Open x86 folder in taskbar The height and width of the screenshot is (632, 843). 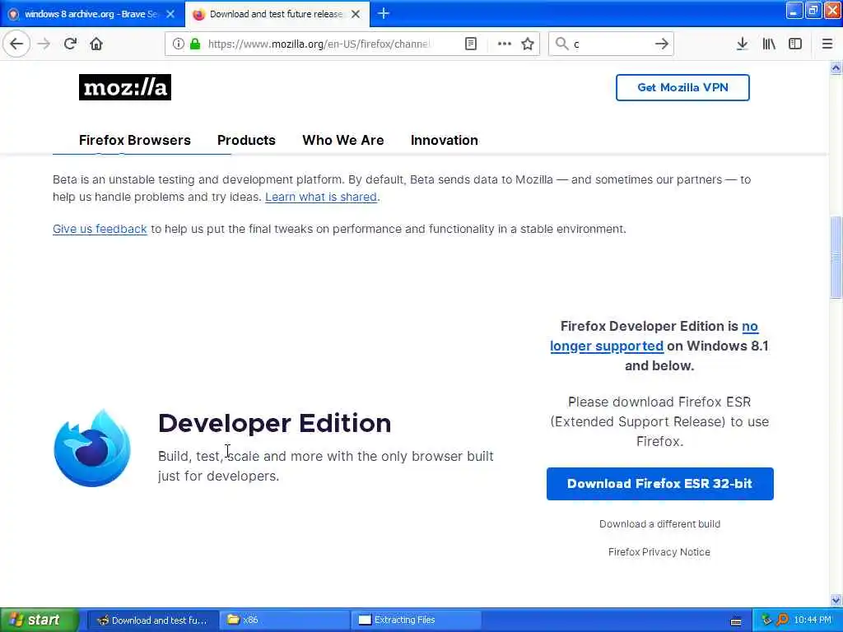(x=284, y=620)
